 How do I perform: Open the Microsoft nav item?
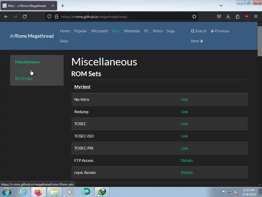click(x=100, y=31)
